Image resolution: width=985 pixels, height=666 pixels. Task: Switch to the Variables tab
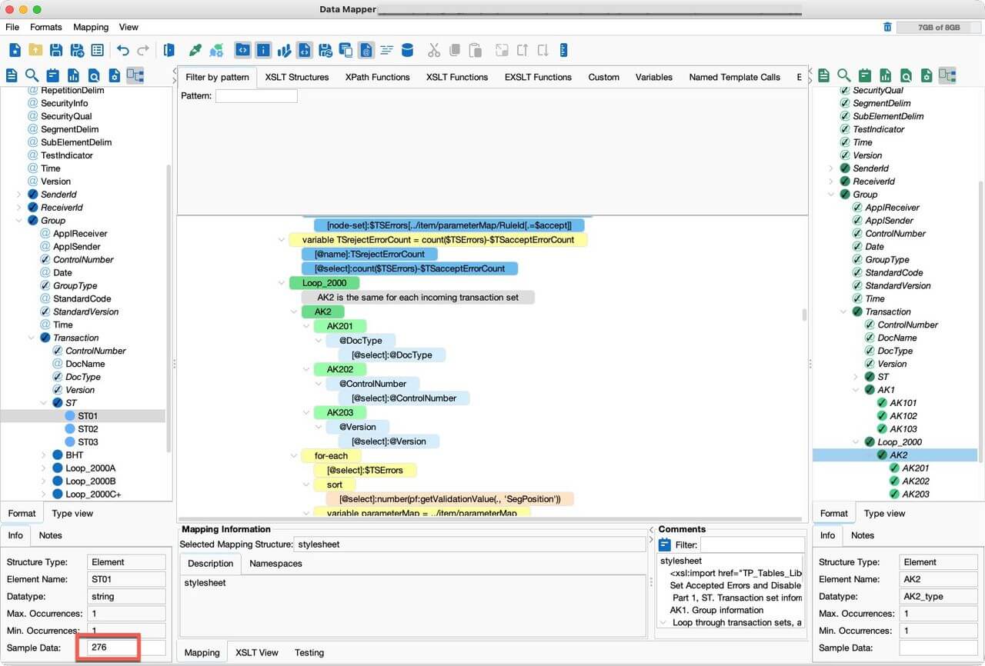click(654, 77)
